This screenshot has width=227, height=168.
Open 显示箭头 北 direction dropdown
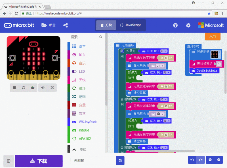tap(160, 66)
